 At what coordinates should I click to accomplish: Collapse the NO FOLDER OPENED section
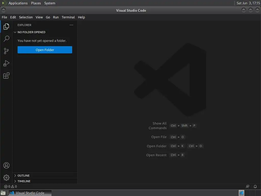[45, 32]
